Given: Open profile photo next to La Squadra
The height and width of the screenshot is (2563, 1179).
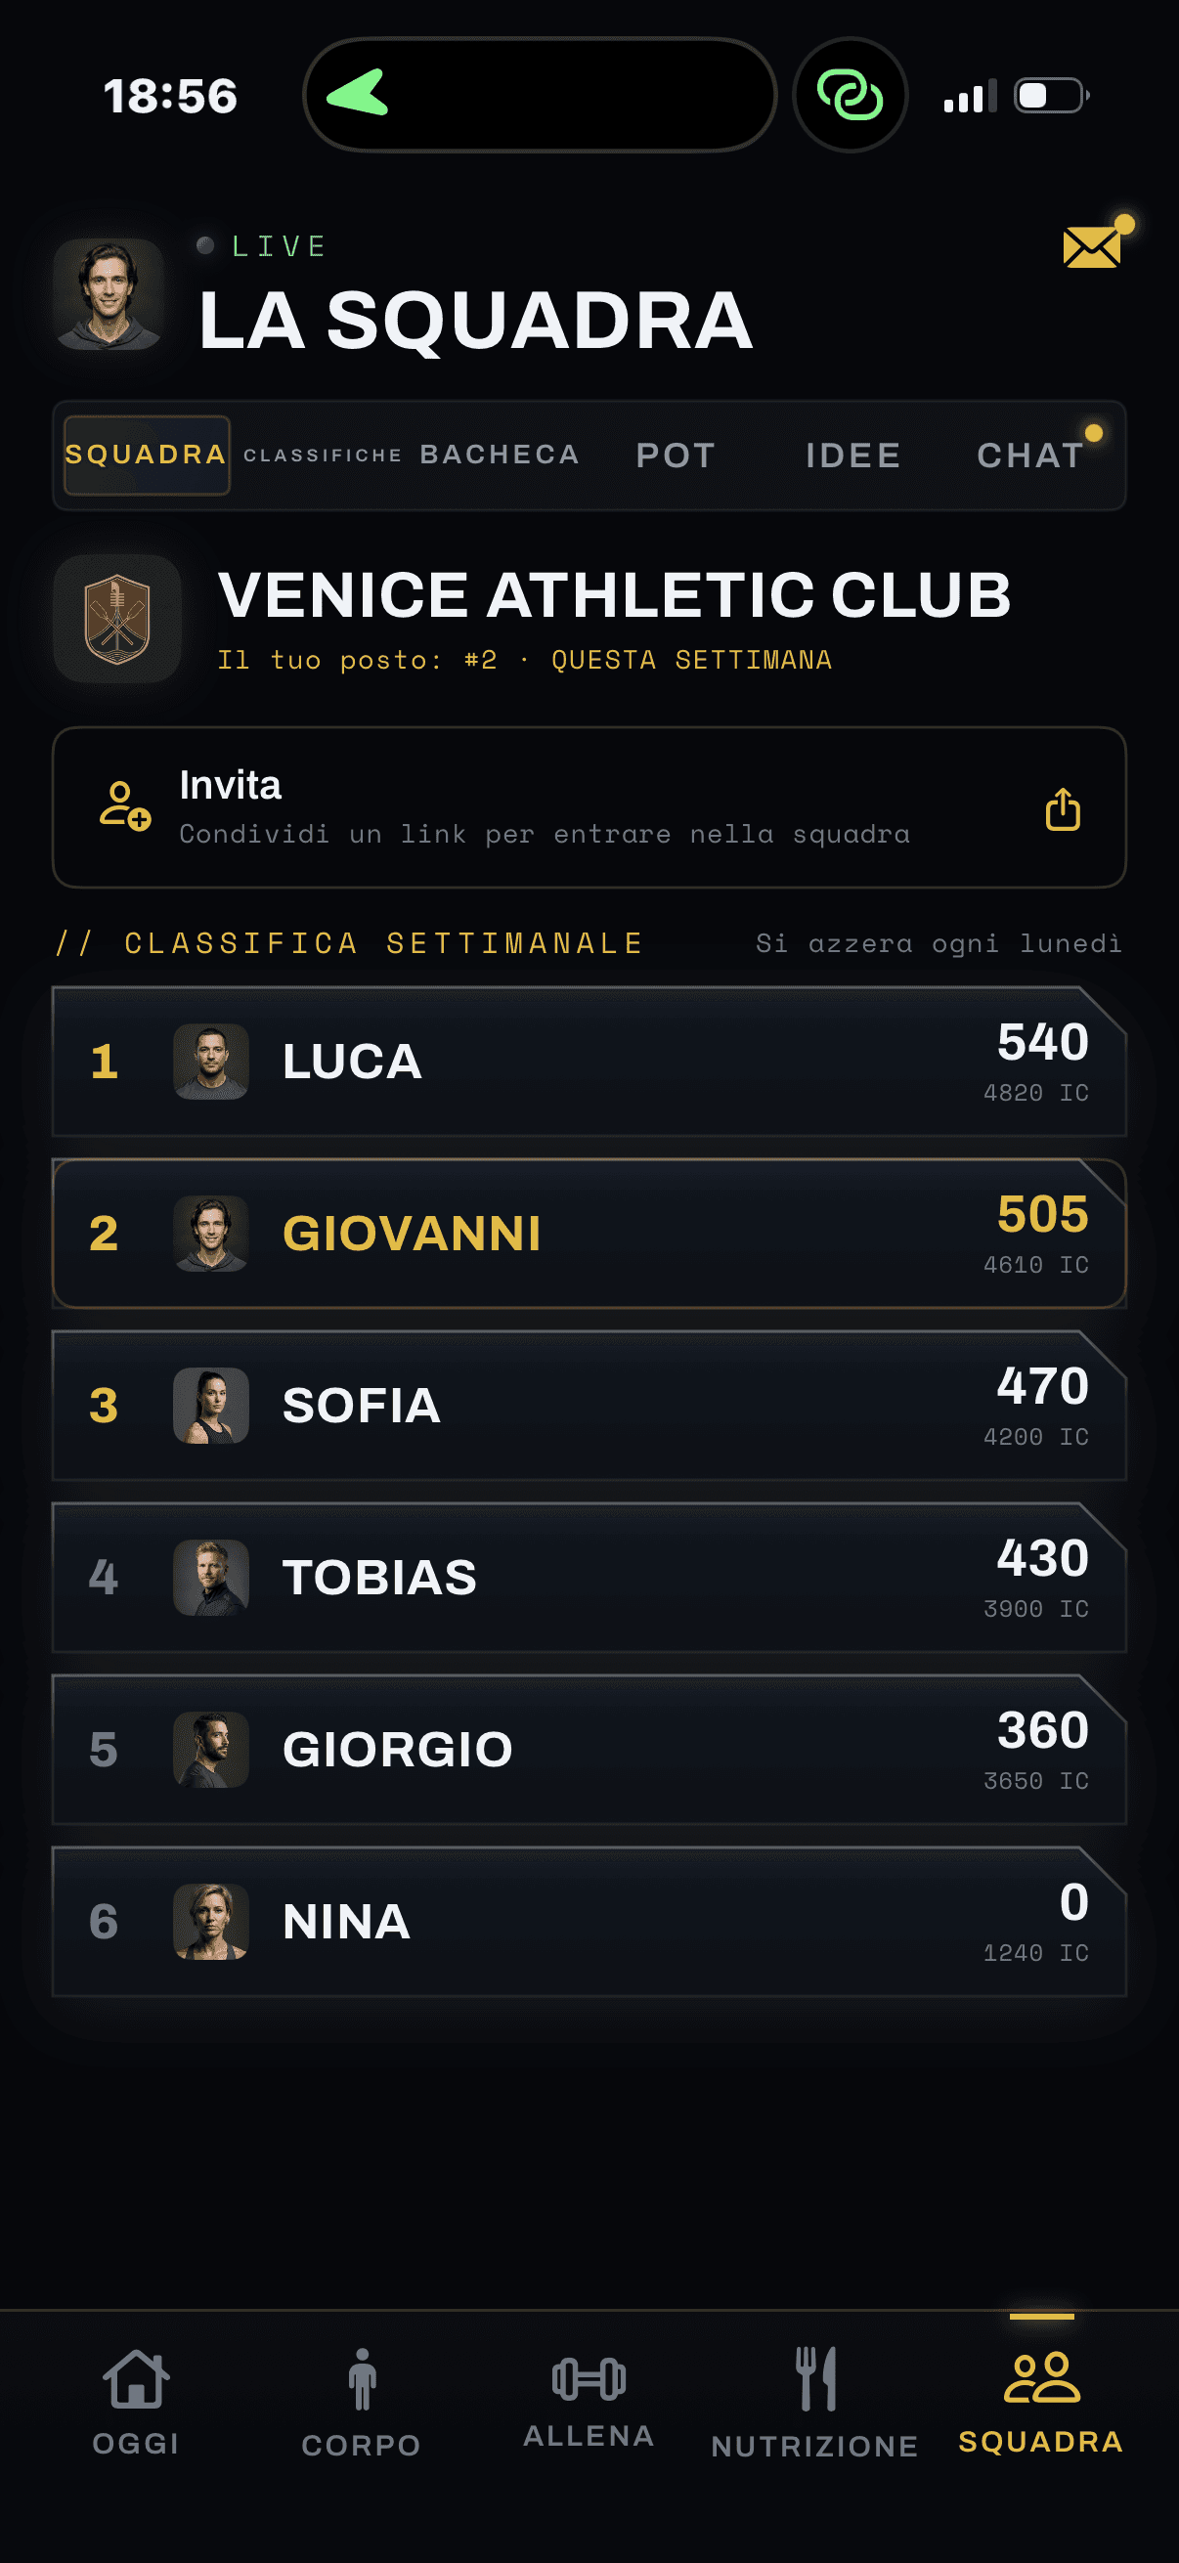Looking at the screenshot, I should click(x=109, y=293).
